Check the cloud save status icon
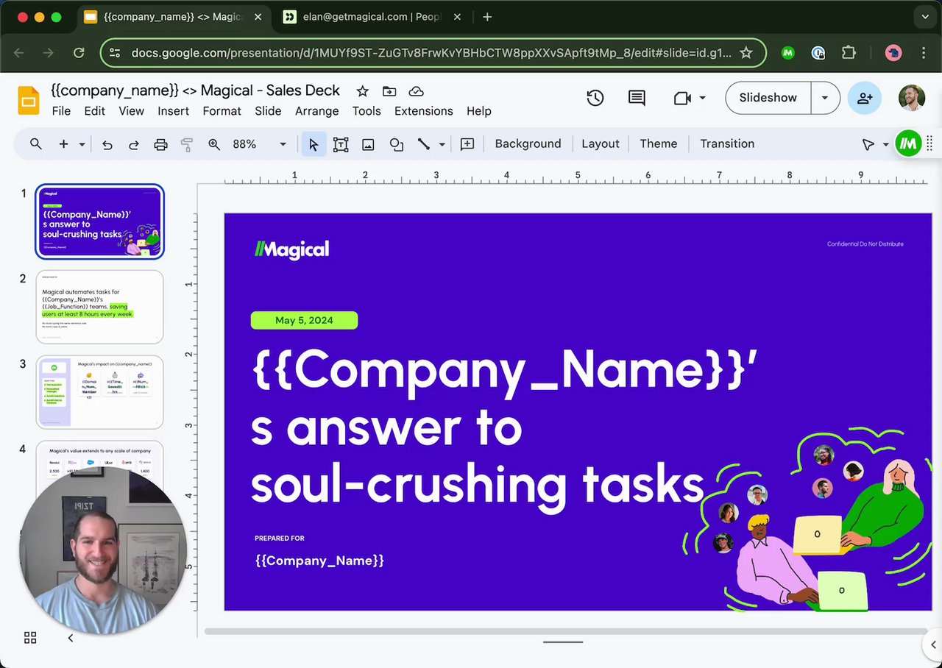Viewport: 942px width, 668px height. (x=416, y=91)
